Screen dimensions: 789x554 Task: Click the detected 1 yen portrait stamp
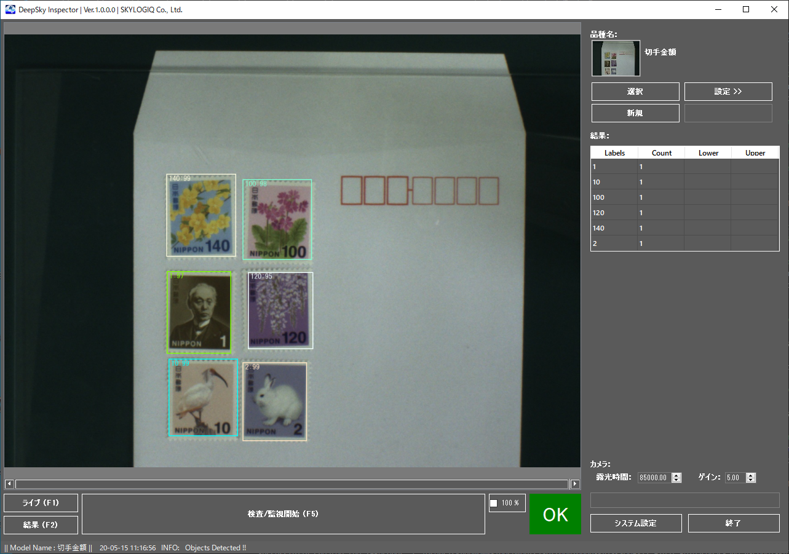pyautogui.click(x=199, y=312)
